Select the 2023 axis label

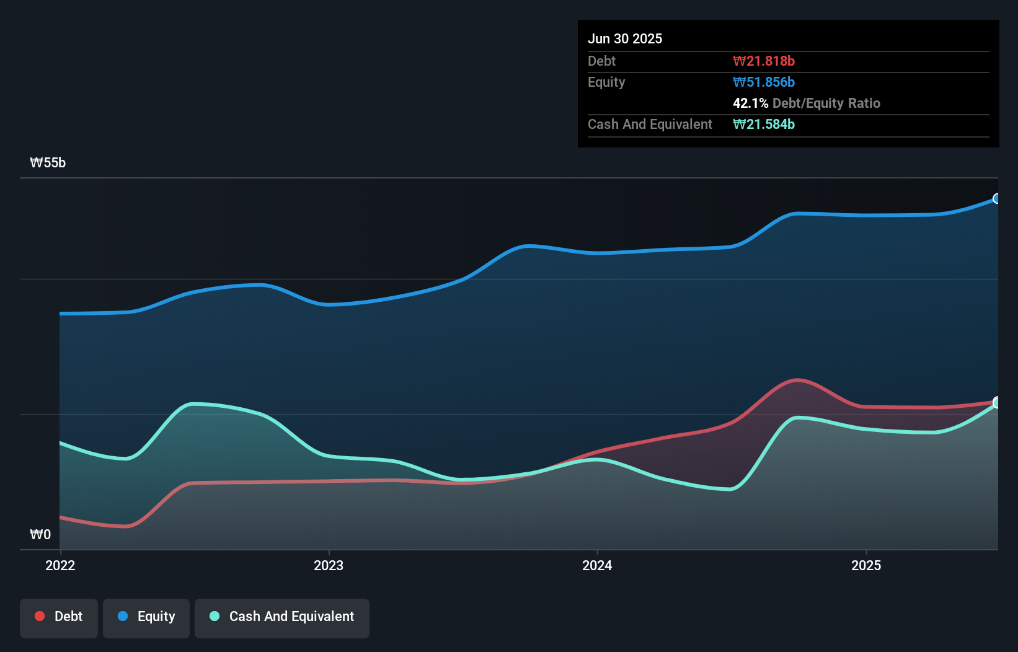pos(329,565)
